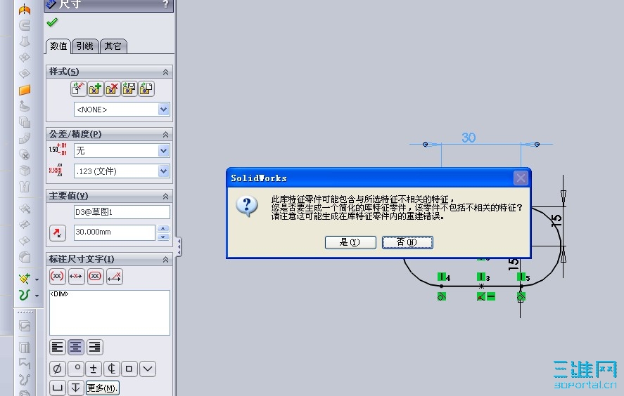This screenshot has width=624, height=396.
Task: Switch to the 其它 tab
Action: (113, 46)
